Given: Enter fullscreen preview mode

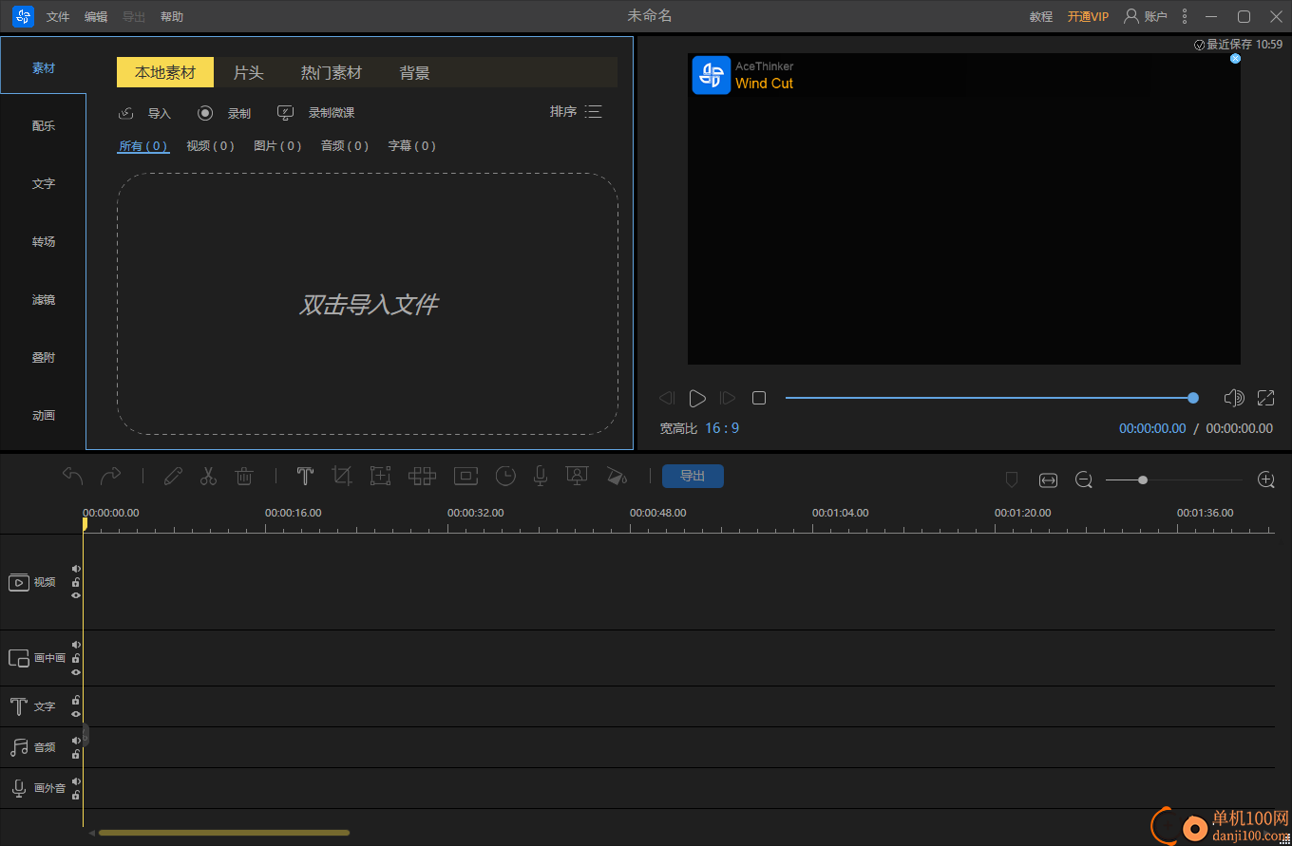Looking at the screenshot, I should (x=1266, y=398).
